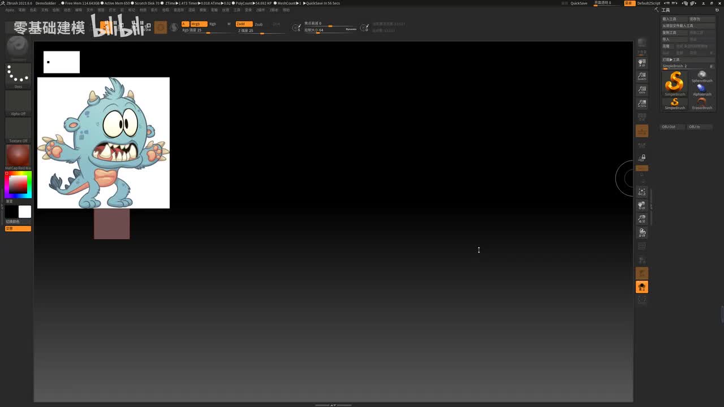Screen dimensions: 724x407
Task: Toggle the orange menus button near DefaultZScript
Action: click(x=629, y=3)
